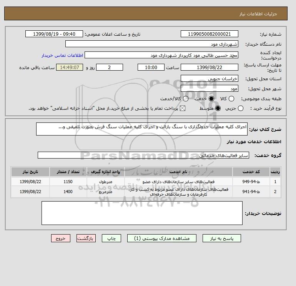The width and height of the screenshot is (296, 286).
Task: Click the شماره نیاز number field
Action: [210, 34]
